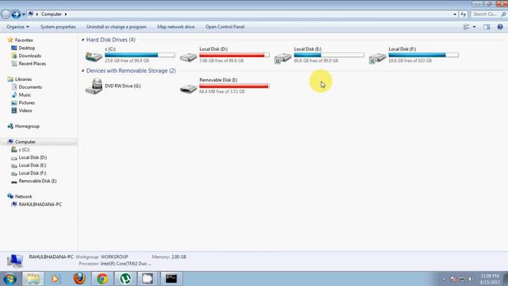
Task: Open Downloads in Favorites
Action: [x=30, y=56]
